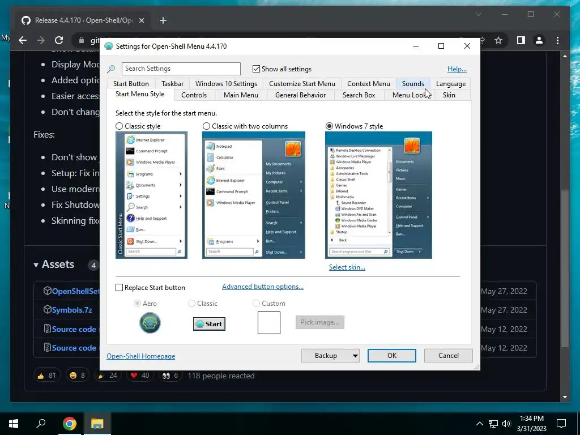Visit the Open-Shell Homepage link
This screenshot has height=435, width=580.
[x=140, y=356]
